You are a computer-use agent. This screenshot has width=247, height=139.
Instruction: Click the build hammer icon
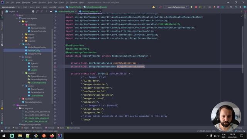coord(161,7)
